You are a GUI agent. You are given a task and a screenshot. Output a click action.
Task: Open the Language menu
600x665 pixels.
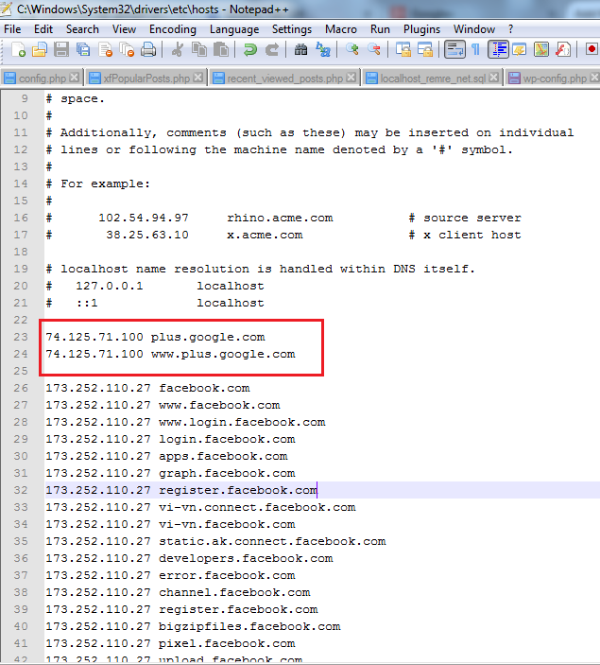pos(234,29)
